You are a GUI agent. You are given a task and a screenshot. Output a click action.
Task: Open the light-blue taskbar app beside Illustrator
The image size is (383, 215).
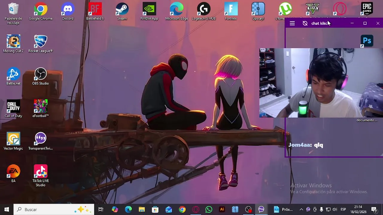235,210
